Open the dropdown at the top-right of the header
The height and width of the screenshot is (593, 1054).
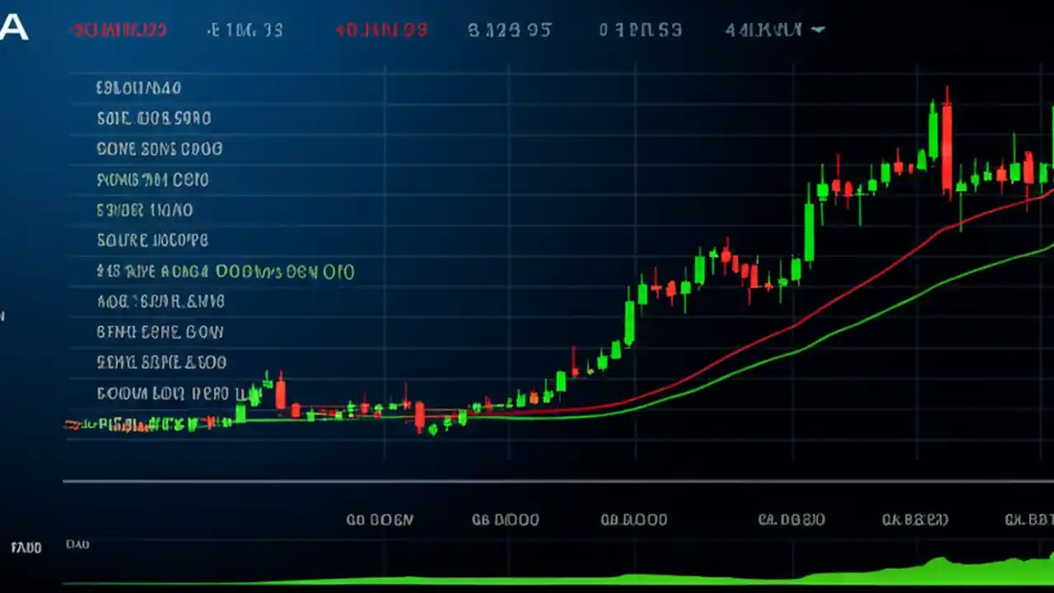point(817,30)
